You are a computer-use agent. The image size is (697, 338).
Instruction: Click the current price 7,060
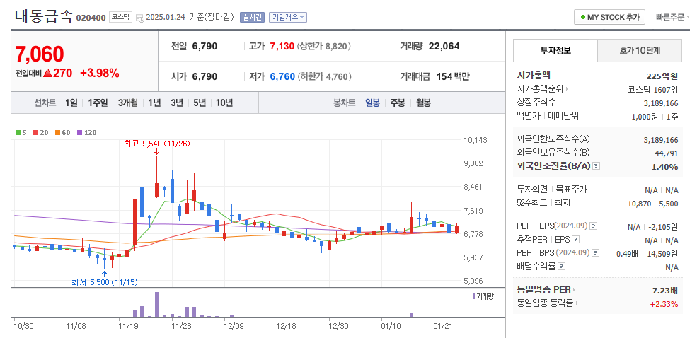click(40, 54)
